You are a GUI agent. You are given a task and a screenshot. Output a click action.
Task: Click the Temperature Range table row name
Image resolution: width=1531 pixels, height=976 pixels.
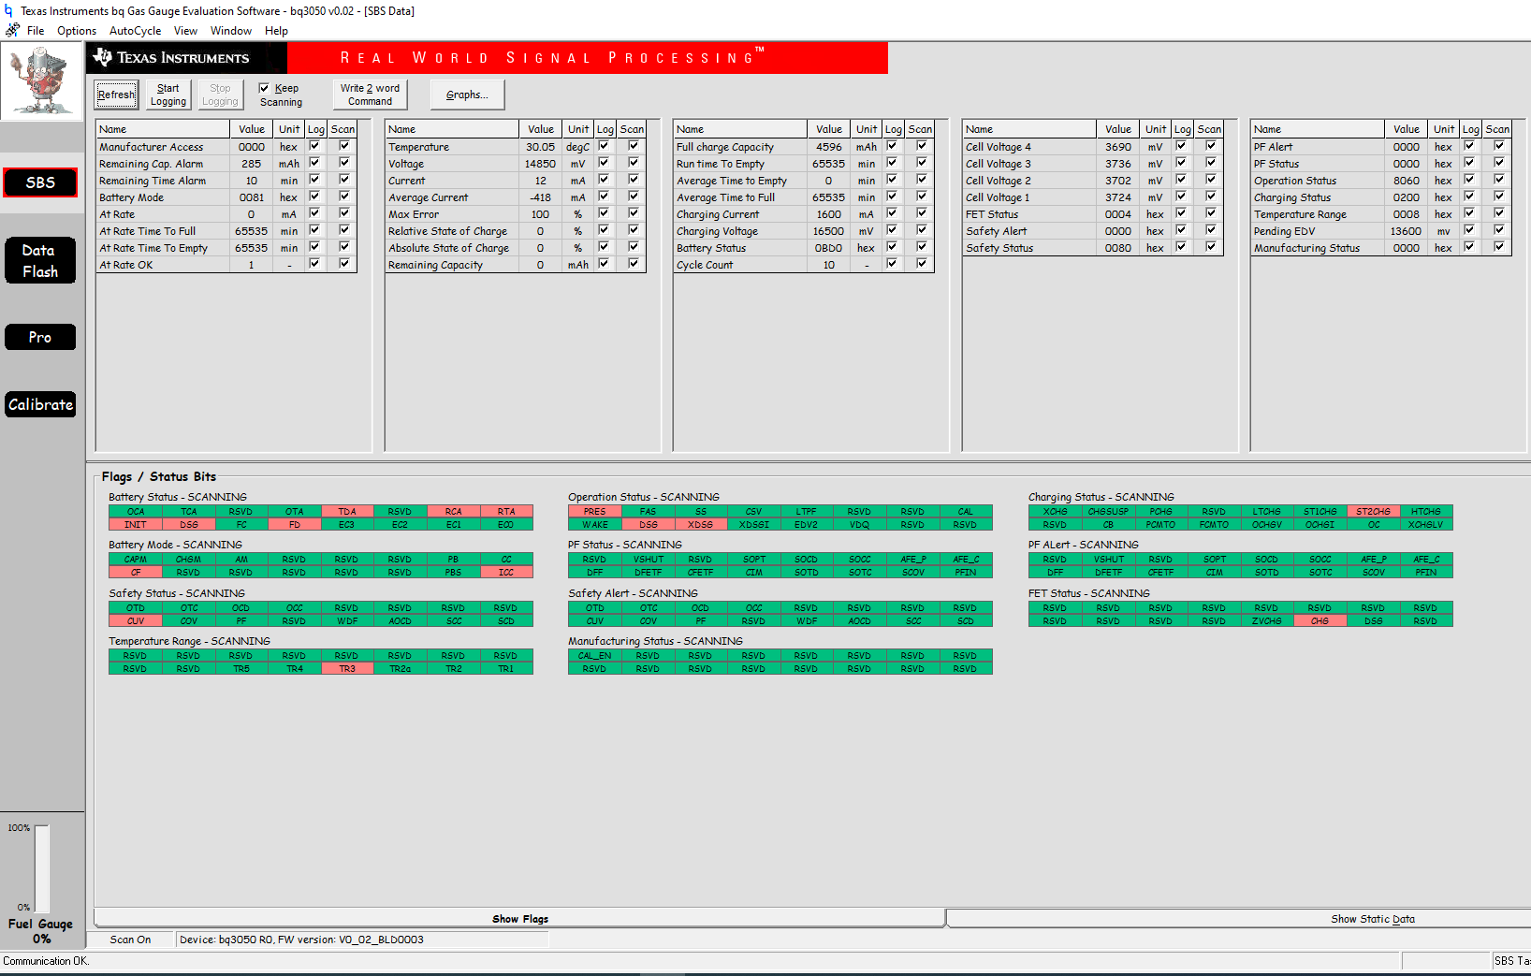click(x=1300, y=214)
